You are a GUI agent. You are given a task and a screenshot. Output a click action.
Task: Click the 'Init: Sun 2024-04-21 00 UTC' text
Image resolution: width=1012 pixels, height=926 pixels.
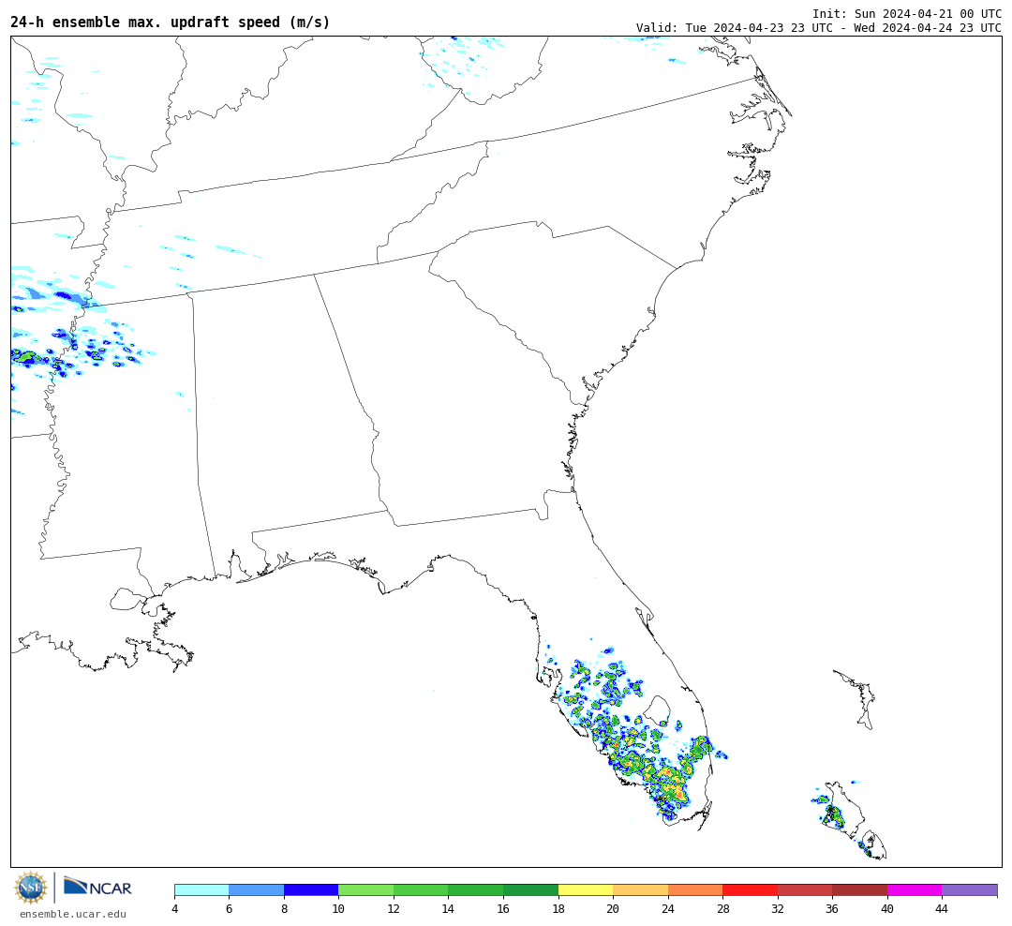(907, 13)
